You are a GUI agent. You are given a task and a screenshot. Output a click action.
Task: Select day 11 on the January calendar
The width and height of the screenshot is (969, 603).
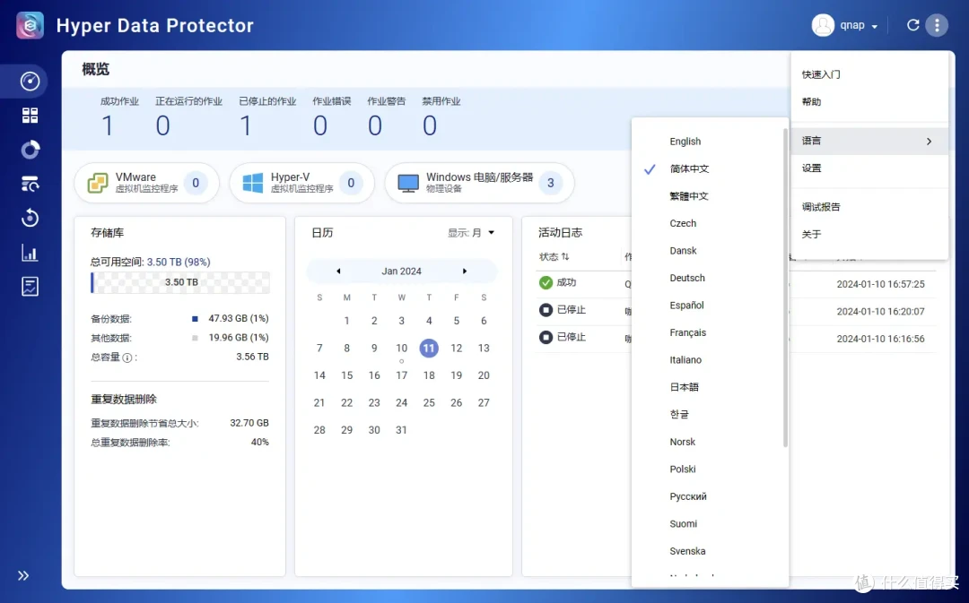click(429, 348)
